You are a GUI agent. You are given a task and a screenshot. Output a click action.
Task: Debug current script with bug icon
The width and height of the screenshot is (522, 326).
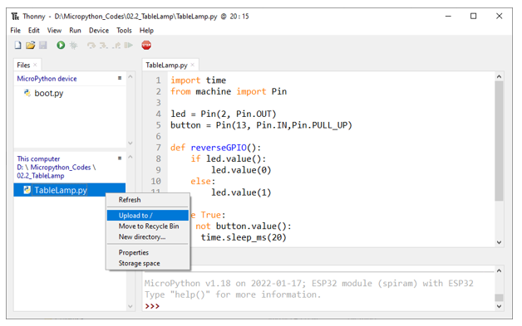[x=73, y=45]
